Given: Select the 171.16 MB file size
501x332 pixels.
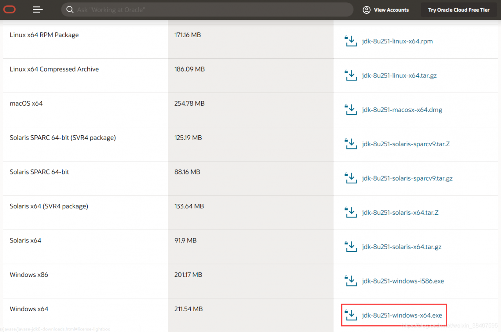Looking at the screenshot, I should (x=187, y=35).
